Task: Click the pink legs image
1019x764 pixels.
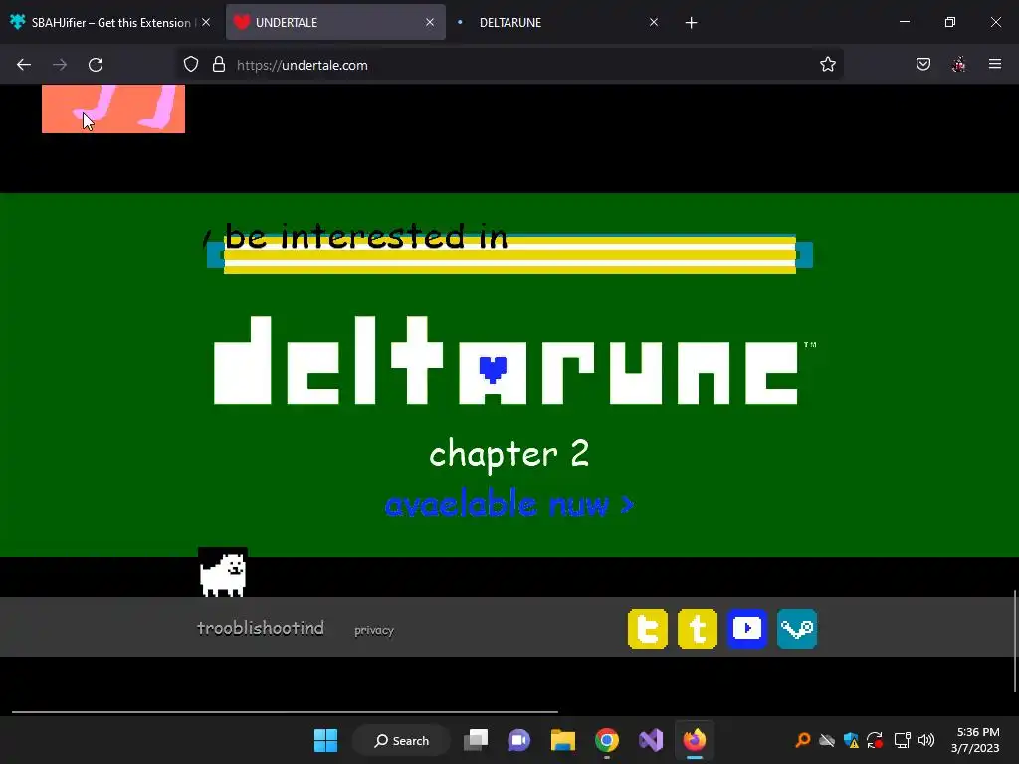Action: point(113,108)
